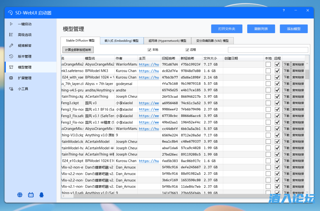Viewport: 320px width, 211px height.
Task: Click the model search input field
Action: (268, 50)
